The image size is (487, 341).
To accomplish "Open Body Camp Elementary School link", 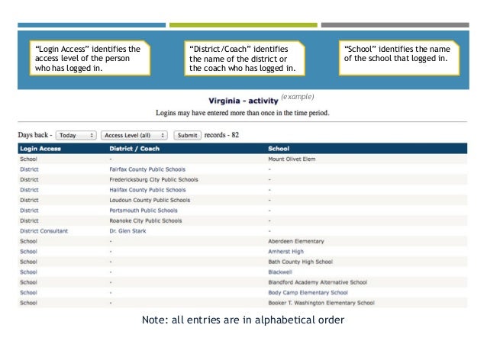I will point(308,293).
